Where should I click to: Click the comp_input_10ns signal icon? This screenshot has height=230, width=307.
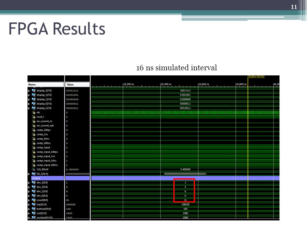pyautogui.click(x=34, y=161)
